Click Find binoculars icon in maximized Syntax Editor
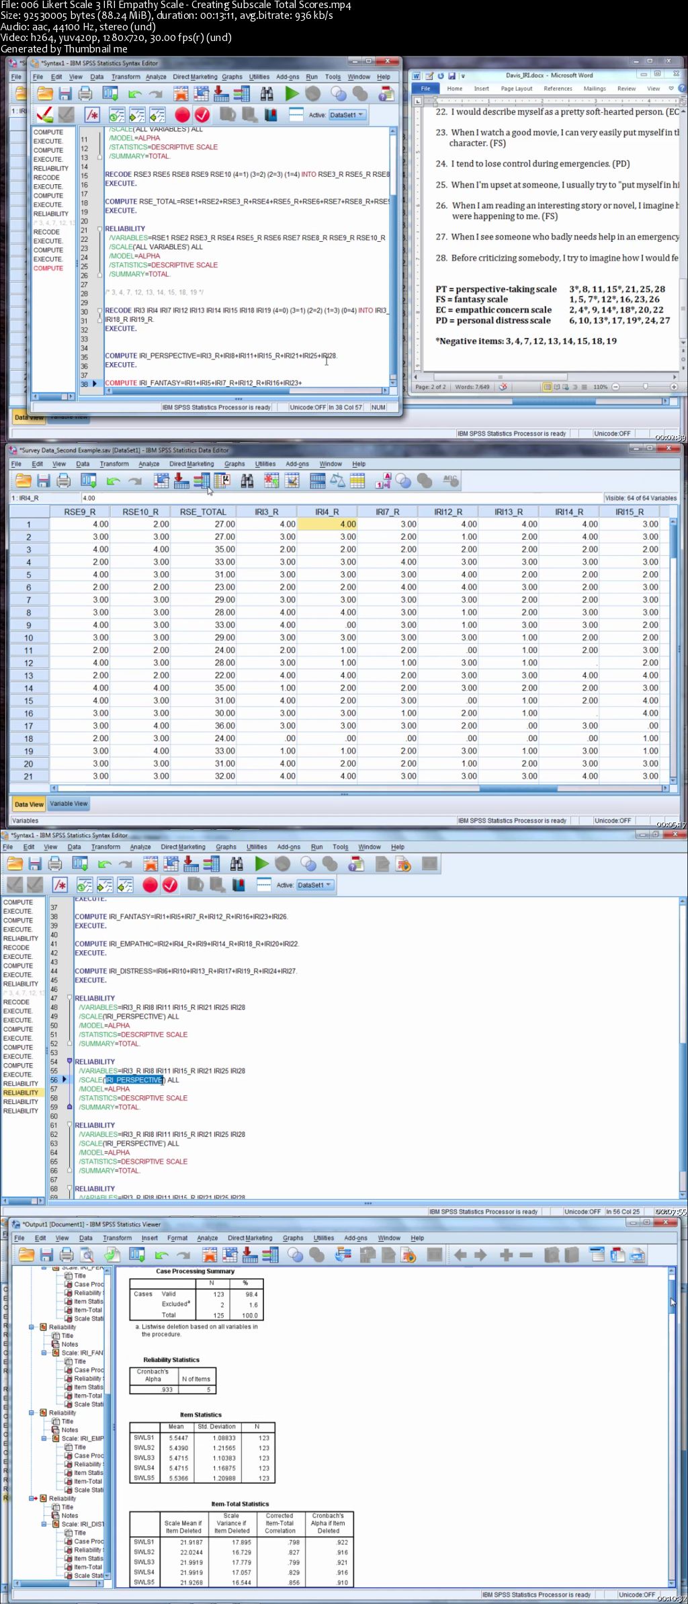688x1604 pixels. point(236,863)
